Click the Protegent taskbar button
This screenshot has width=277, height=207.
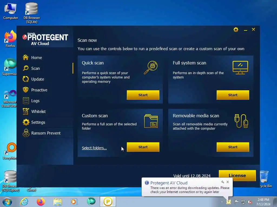(108, 202)
